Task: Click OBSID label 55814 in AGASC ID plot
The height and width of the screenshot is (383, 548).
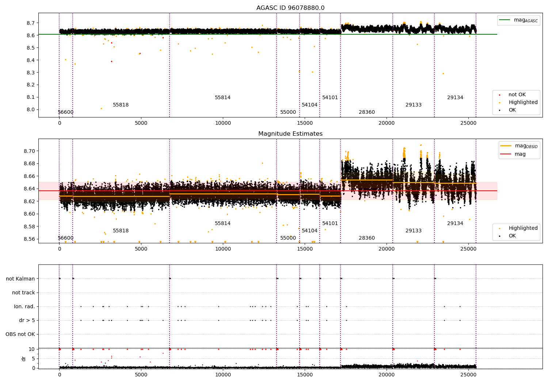Action: (223, 97)
